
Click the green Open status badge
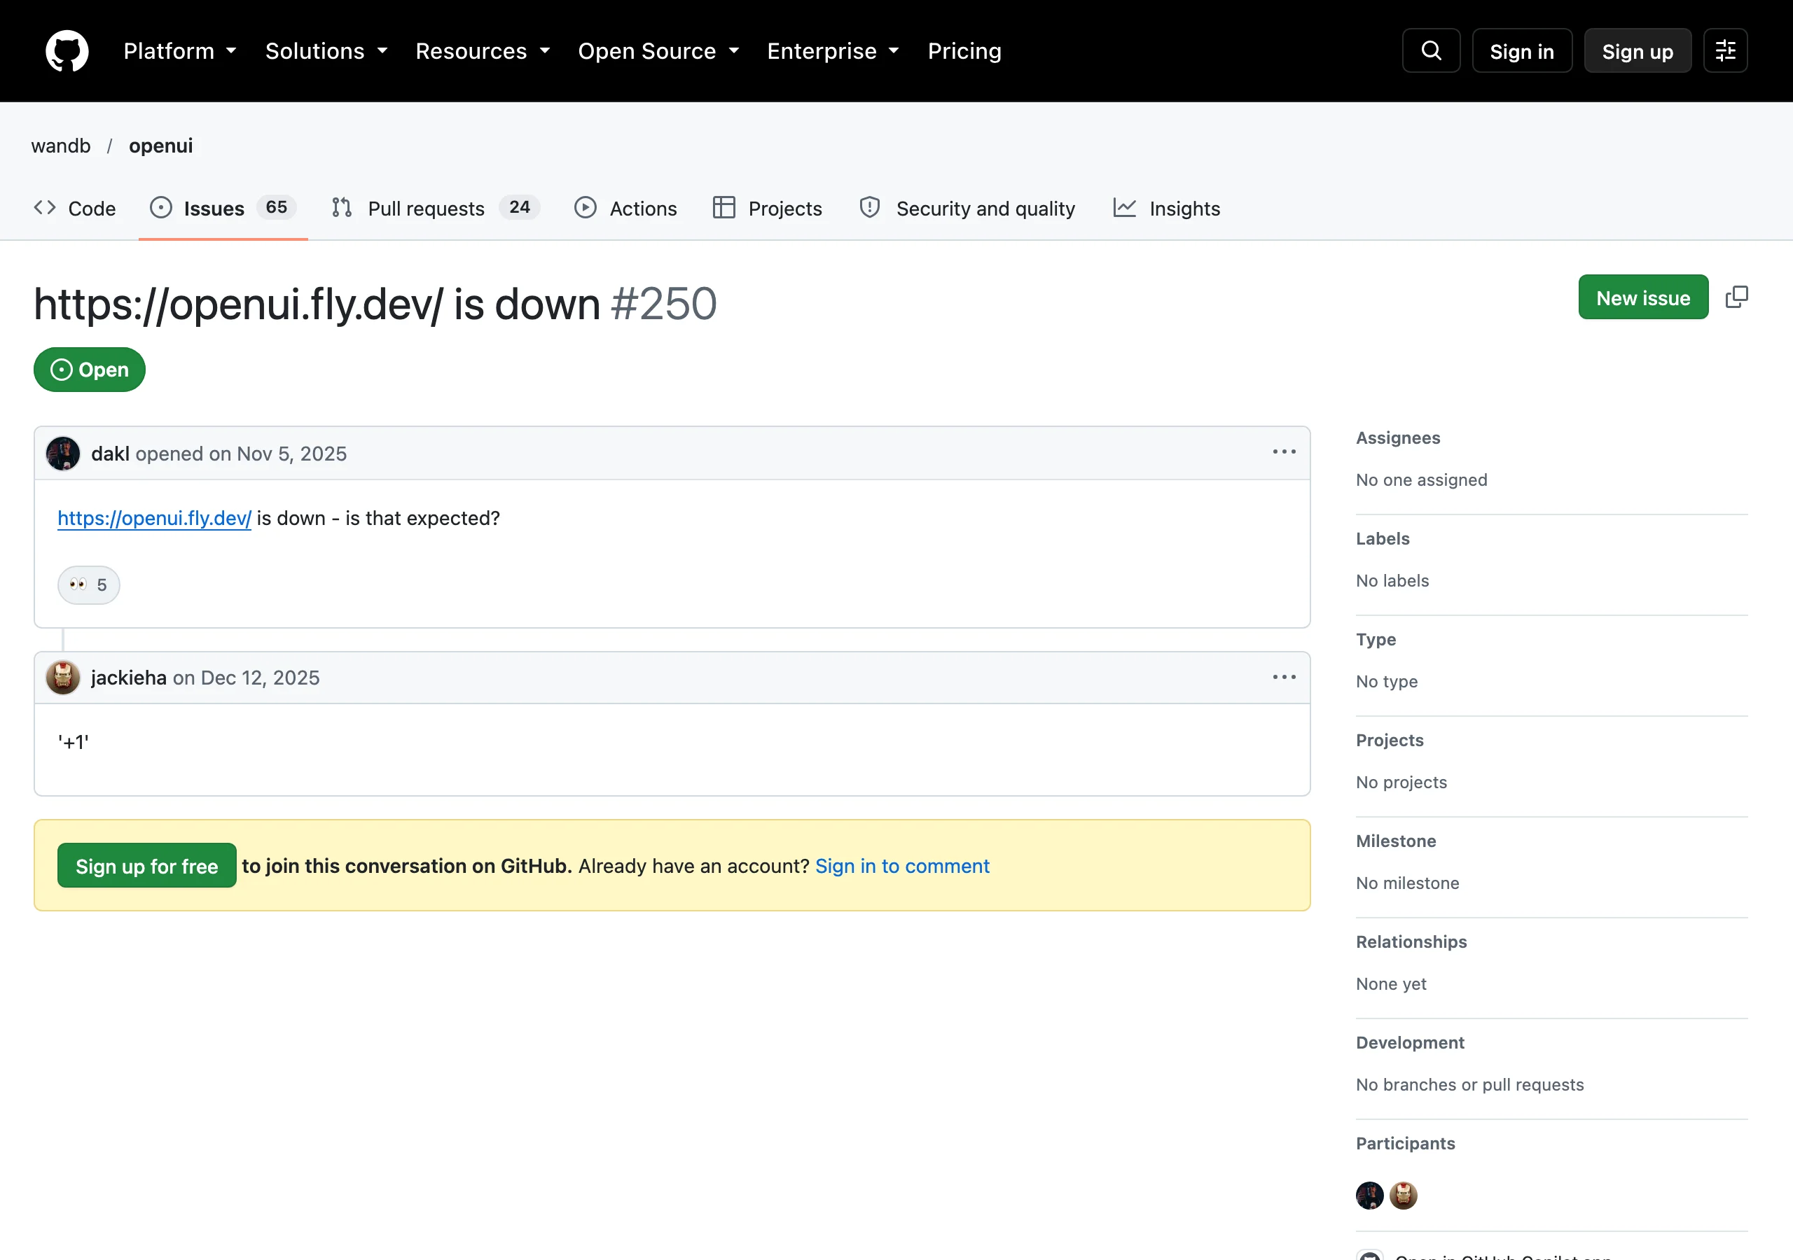tap(90, 370)
